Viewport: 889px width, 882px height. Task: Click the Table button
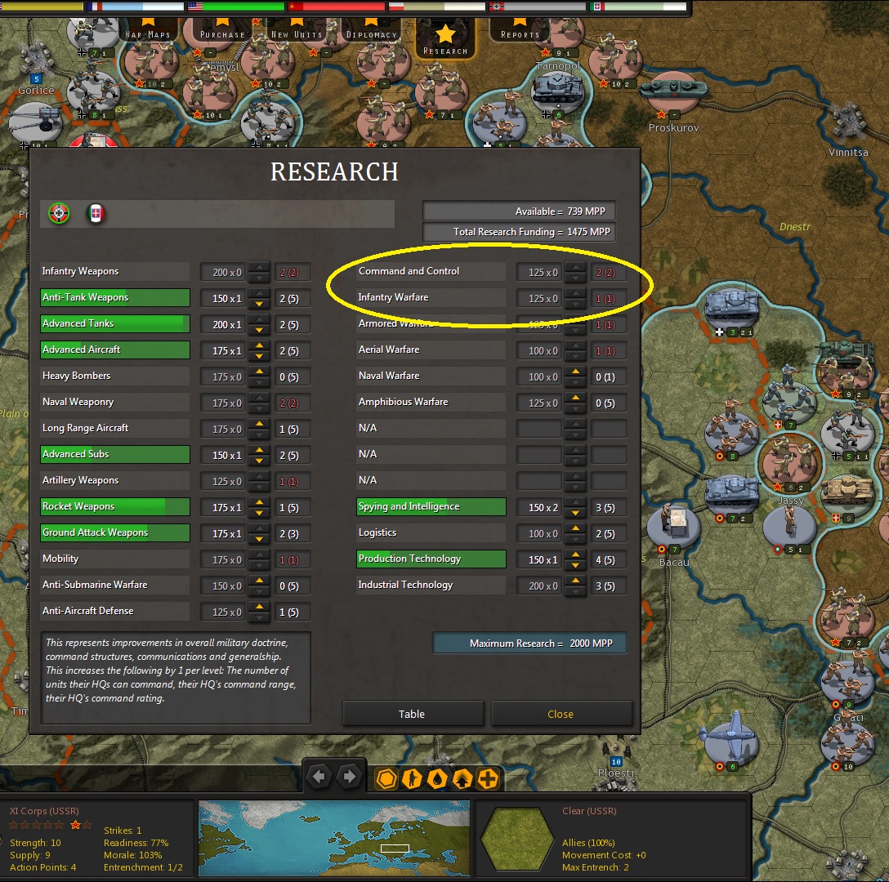click(413, 714)
